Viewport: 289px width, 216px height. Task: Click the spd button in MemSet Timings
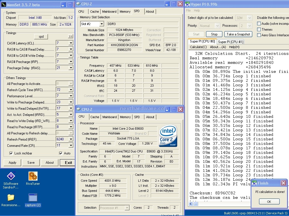point(41,36)
